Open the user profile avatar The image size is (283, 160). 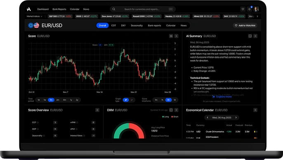pos(256,9)
